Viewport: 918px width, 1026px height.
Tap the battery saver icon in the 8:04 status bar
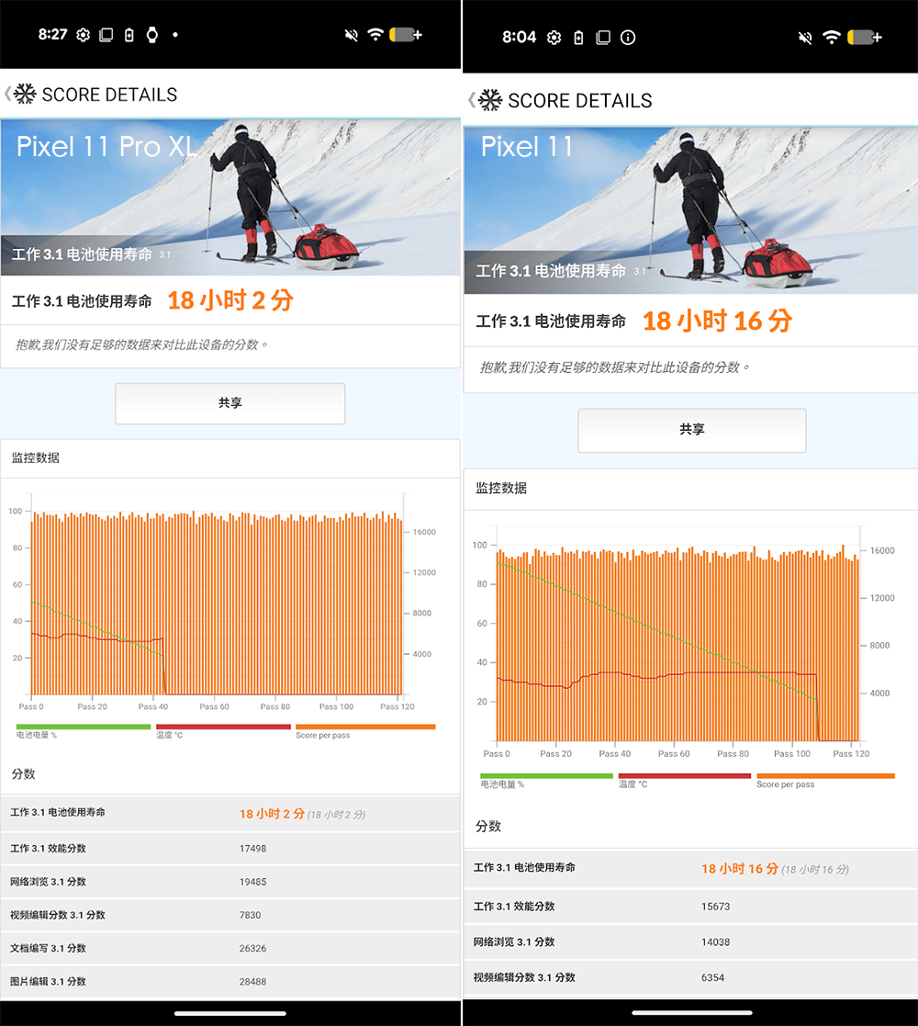[578, 38]
